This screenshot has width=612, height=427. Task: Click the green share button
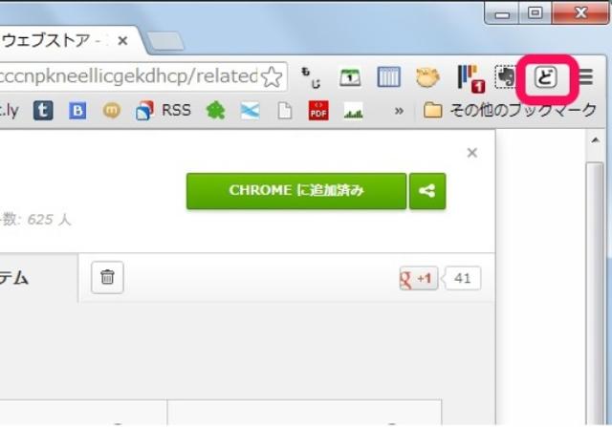click(427, 191)
